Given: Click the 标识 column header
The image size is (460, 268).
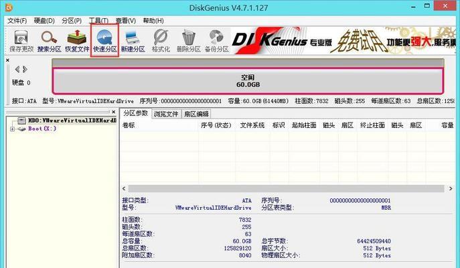Looking at the screenshot, I should [x=279, y=125].
